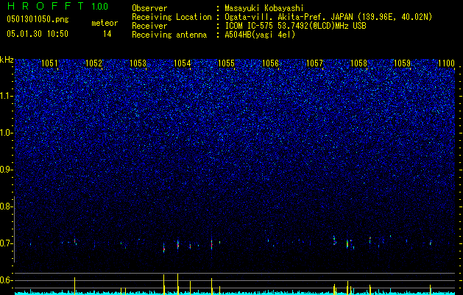Viewport: 463px width, 295px height.
Task: Click the kHz axis unit label
Action: coord(7,60)
